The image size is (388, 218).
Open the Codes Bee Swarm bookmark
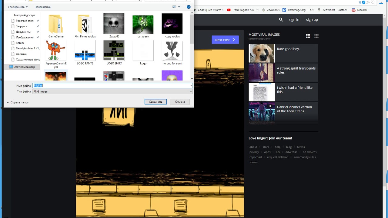tap(210, 10)
